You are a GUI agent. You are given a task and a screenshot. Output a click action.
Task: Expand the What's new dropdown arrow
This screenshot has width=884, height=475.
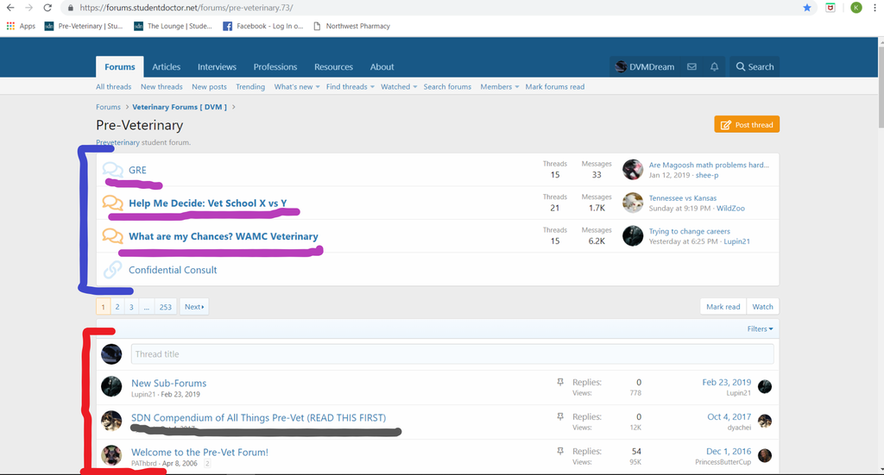point(317,87)
